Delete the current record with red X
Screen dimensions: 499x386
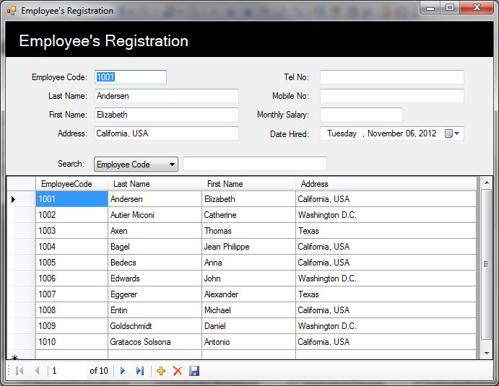tap(177, 371)
